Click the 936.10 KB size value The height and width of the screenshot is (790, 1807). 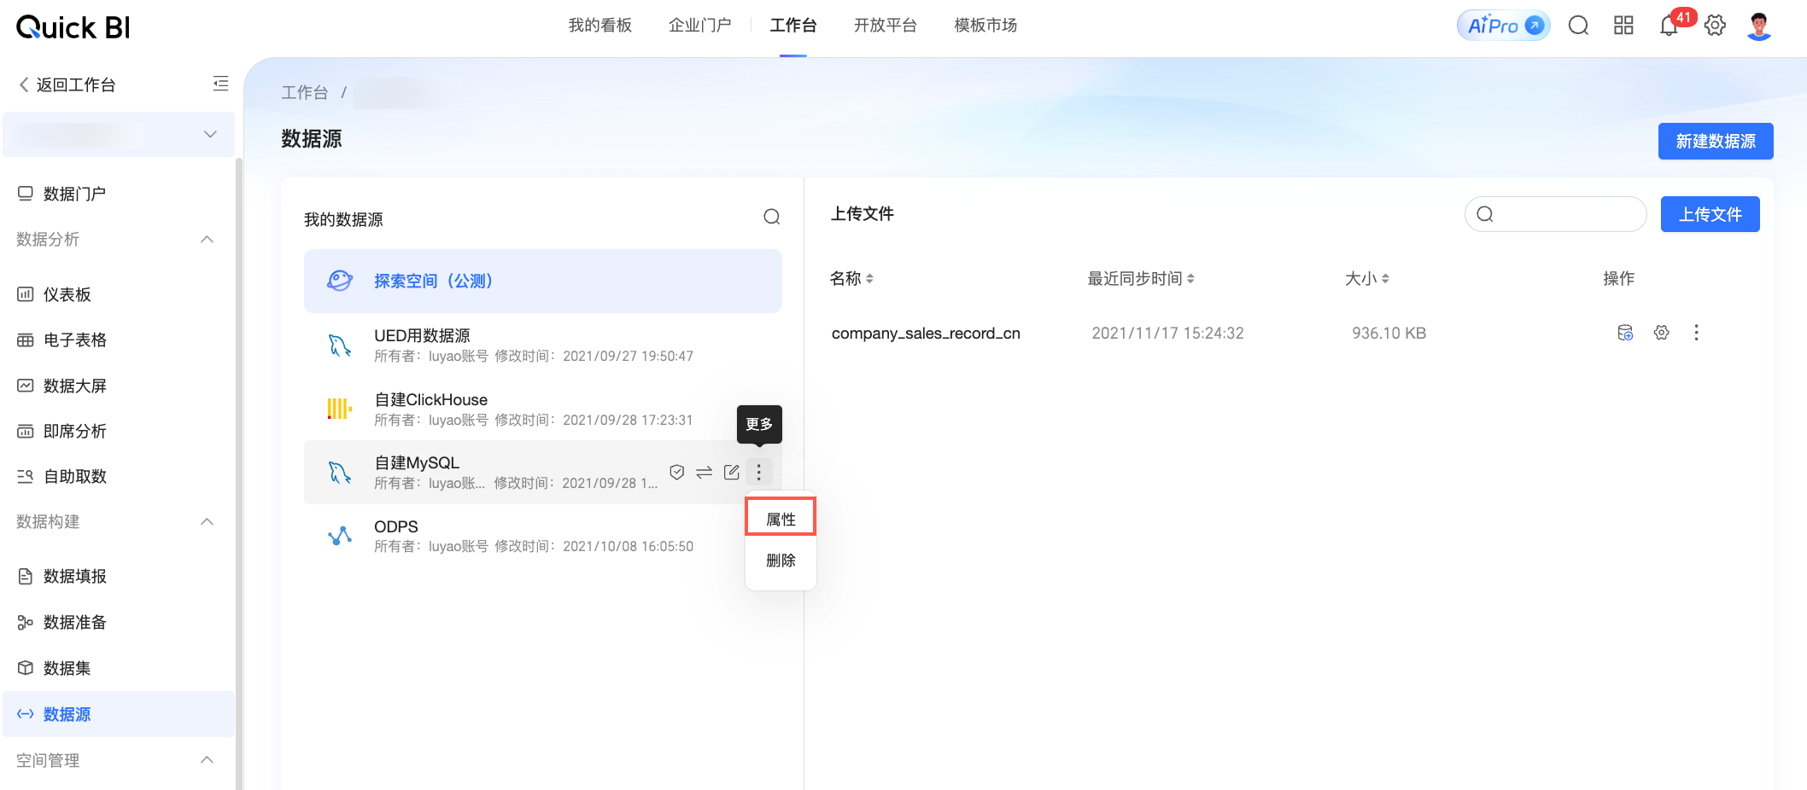click(1389, 334)
